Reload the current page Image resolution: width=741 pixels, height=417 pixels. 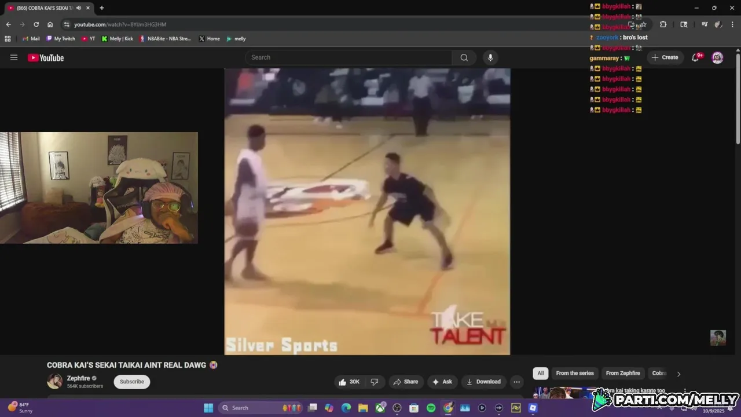(x=36, y=24)
